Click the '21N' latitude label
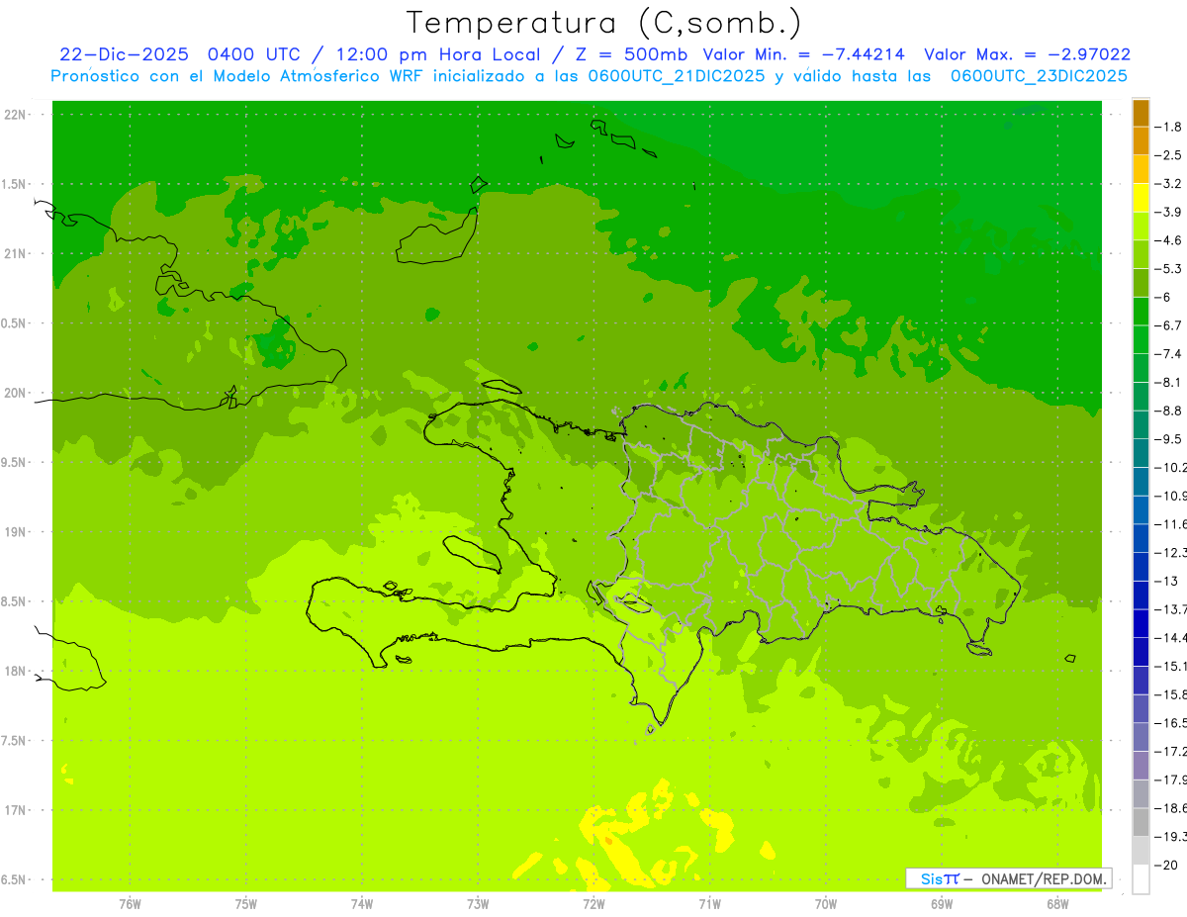 [15, 253]
